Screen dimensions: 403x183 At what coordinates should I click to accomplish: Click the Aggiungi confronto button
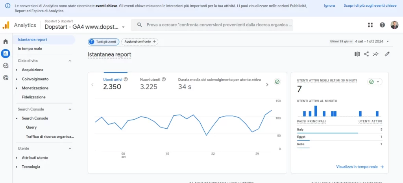[x=140, y=42]
